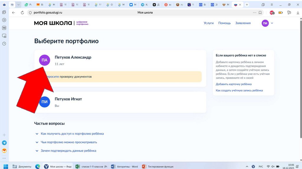Add a new browser tab
The image size is (302, 169).
coord(247,5)
